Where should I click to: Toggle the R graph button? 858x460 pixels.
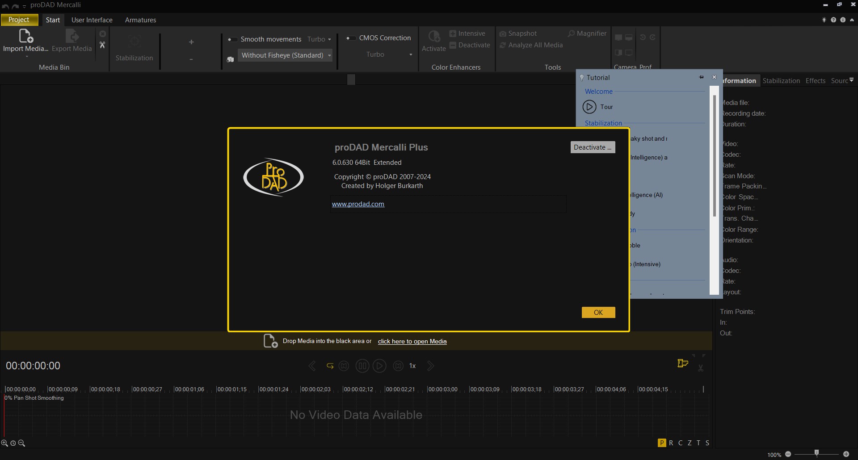pyautogui.click(x=671, y=443)
